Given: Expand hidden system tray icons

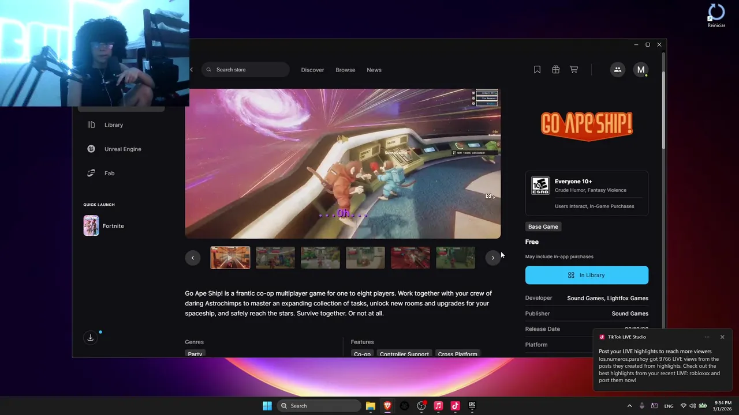Looking at the screenshot, I should tap(629, 406).
